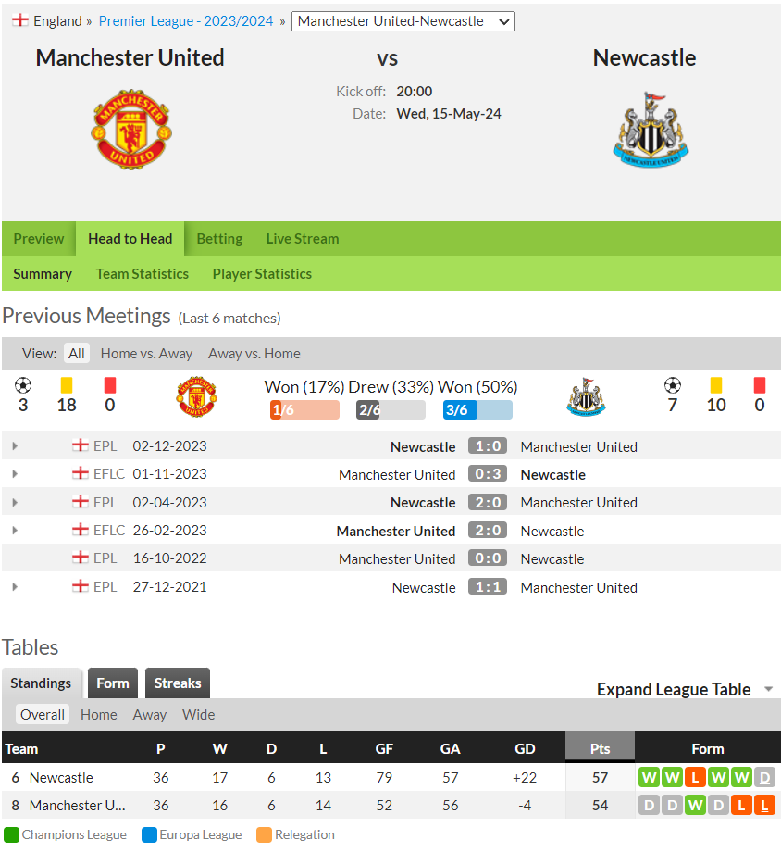Click small Manchester United crest in meetings summary
Viewport: 781px width, 852px height.
tap(196, 396)
